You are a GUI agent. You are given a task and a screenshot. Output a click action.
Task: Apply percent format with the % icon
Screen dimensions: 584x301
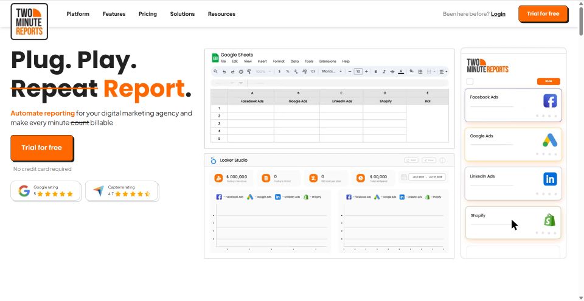[288, 72]
